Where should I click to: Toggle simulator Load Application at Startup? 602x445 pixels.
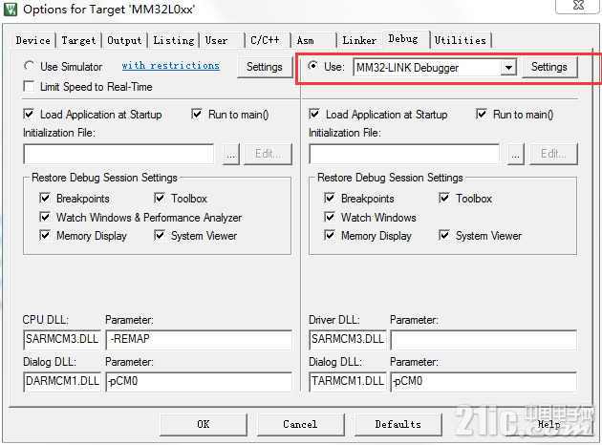pyautogui.click(x=30, y=114)
